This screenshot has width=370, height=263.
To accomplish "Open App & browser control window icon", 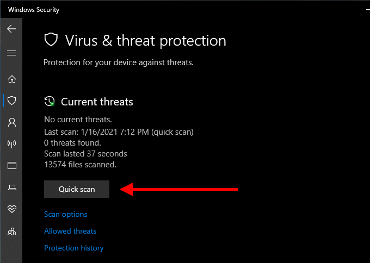I will pyautogui.click(x=11, y=165).
